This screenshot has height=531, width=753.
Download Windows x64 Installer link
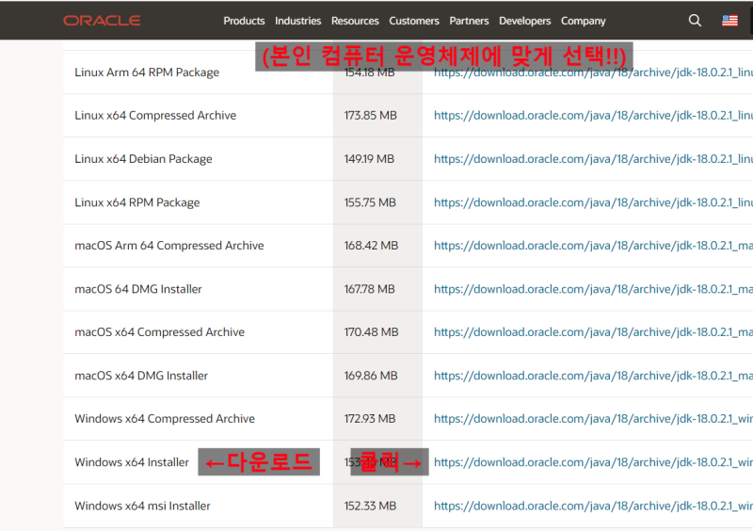(x=593, y=462)
